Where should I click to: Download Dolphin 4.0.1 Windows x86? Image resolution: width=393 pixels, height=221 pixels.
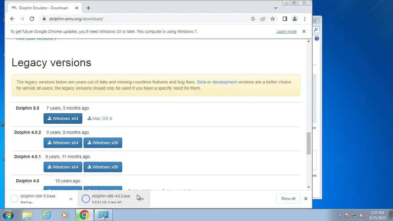[x=103, y=167]
